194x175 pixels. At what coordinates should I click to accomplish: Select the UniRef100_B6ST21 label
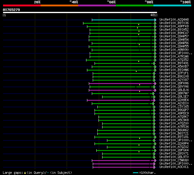[174, 134]
